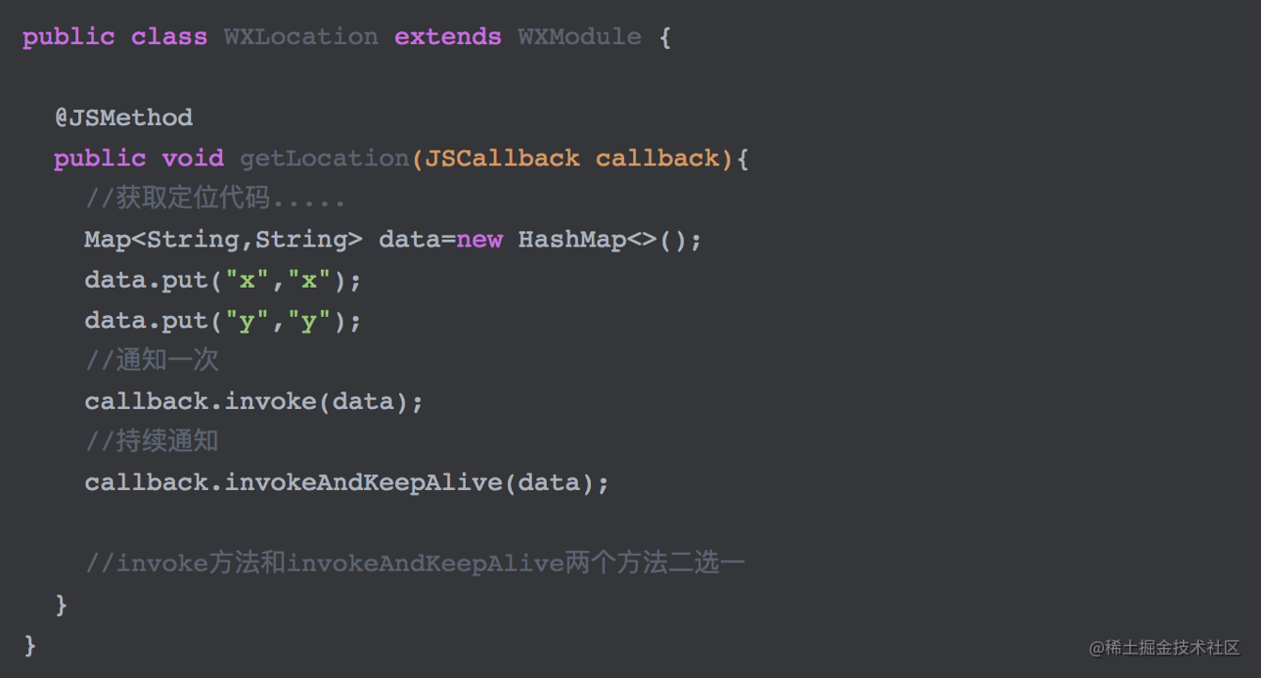Click the invokeAndKeepAlive method call
Viewport: 1261px width, 678px height.
[x=363, y=481]
